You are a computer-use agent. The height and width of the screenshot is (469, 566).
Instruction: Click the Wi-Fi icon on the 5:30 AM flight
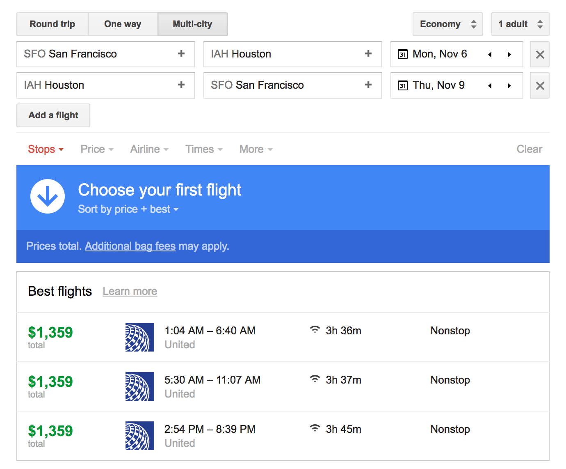pos(315,379)
